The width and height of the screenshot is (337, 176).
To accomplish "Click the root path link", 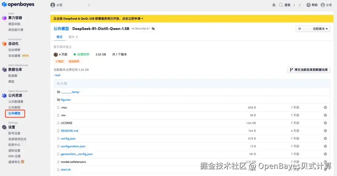I will pos(57,75).
